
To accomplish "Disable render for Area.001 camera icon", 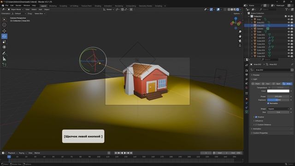I will [x=292, y=23].
